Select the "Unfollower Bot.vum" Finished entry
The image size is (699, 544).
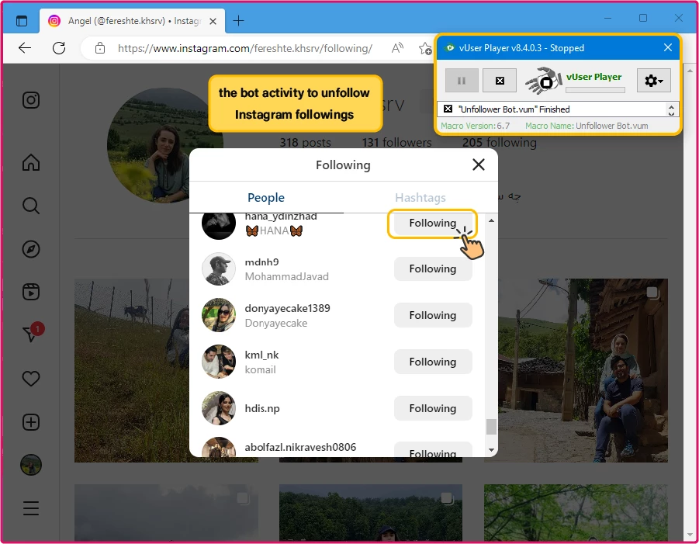point(552,109)
